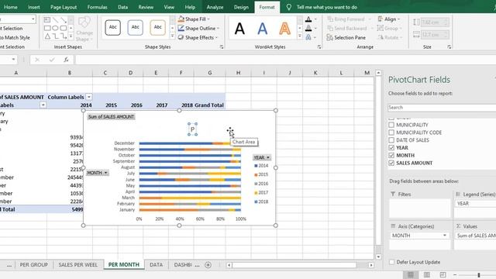Switch to the DATA sheet
Screen dimensions: 496x279
click(x=156, y=265)
